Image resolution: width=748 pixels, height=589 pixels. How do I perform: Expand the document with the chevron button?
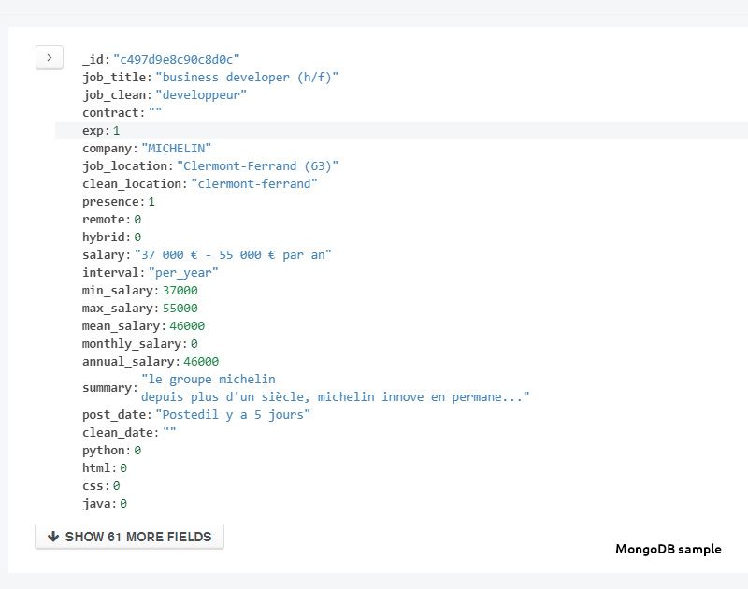[49, 57]
